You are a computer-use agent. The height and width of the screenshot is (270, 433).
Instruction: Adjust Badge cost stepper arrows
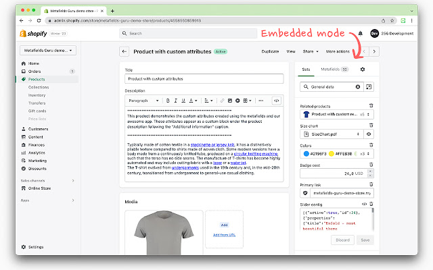370,173
